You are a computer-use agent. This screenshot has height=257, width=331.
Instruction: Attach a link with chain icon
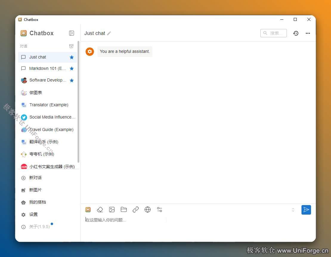tap(135, 210)
